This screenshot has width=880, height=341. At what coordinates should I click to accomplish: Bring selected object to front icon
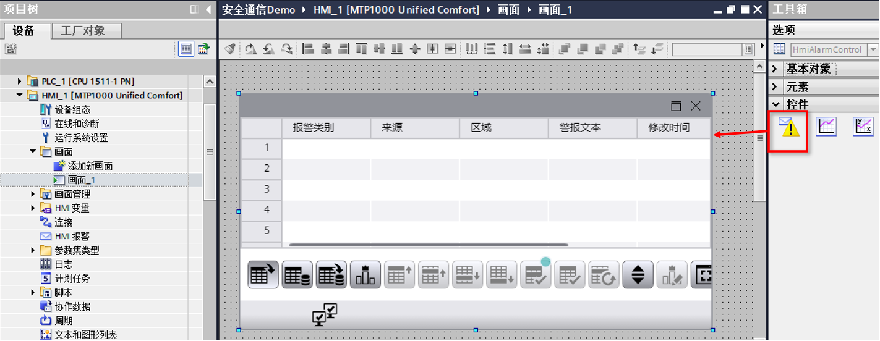pos(564,49)
